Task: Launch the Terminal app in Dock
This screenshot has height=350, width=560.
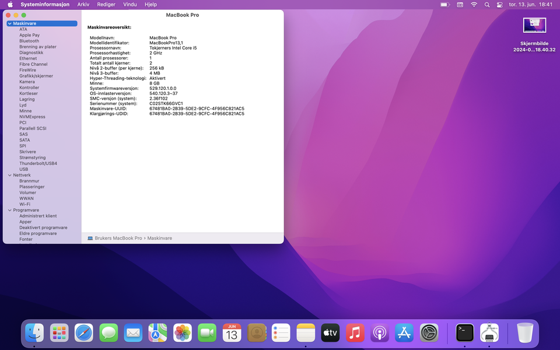Action: (465, 332)
